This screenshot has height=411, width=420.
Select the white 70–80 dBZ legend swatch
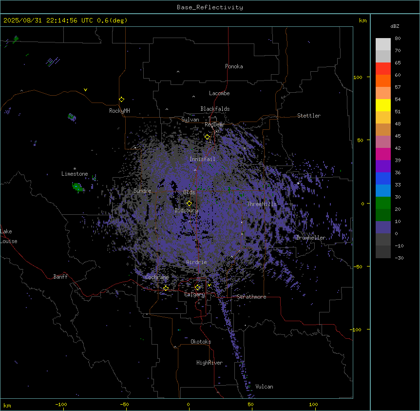[383, 44]
